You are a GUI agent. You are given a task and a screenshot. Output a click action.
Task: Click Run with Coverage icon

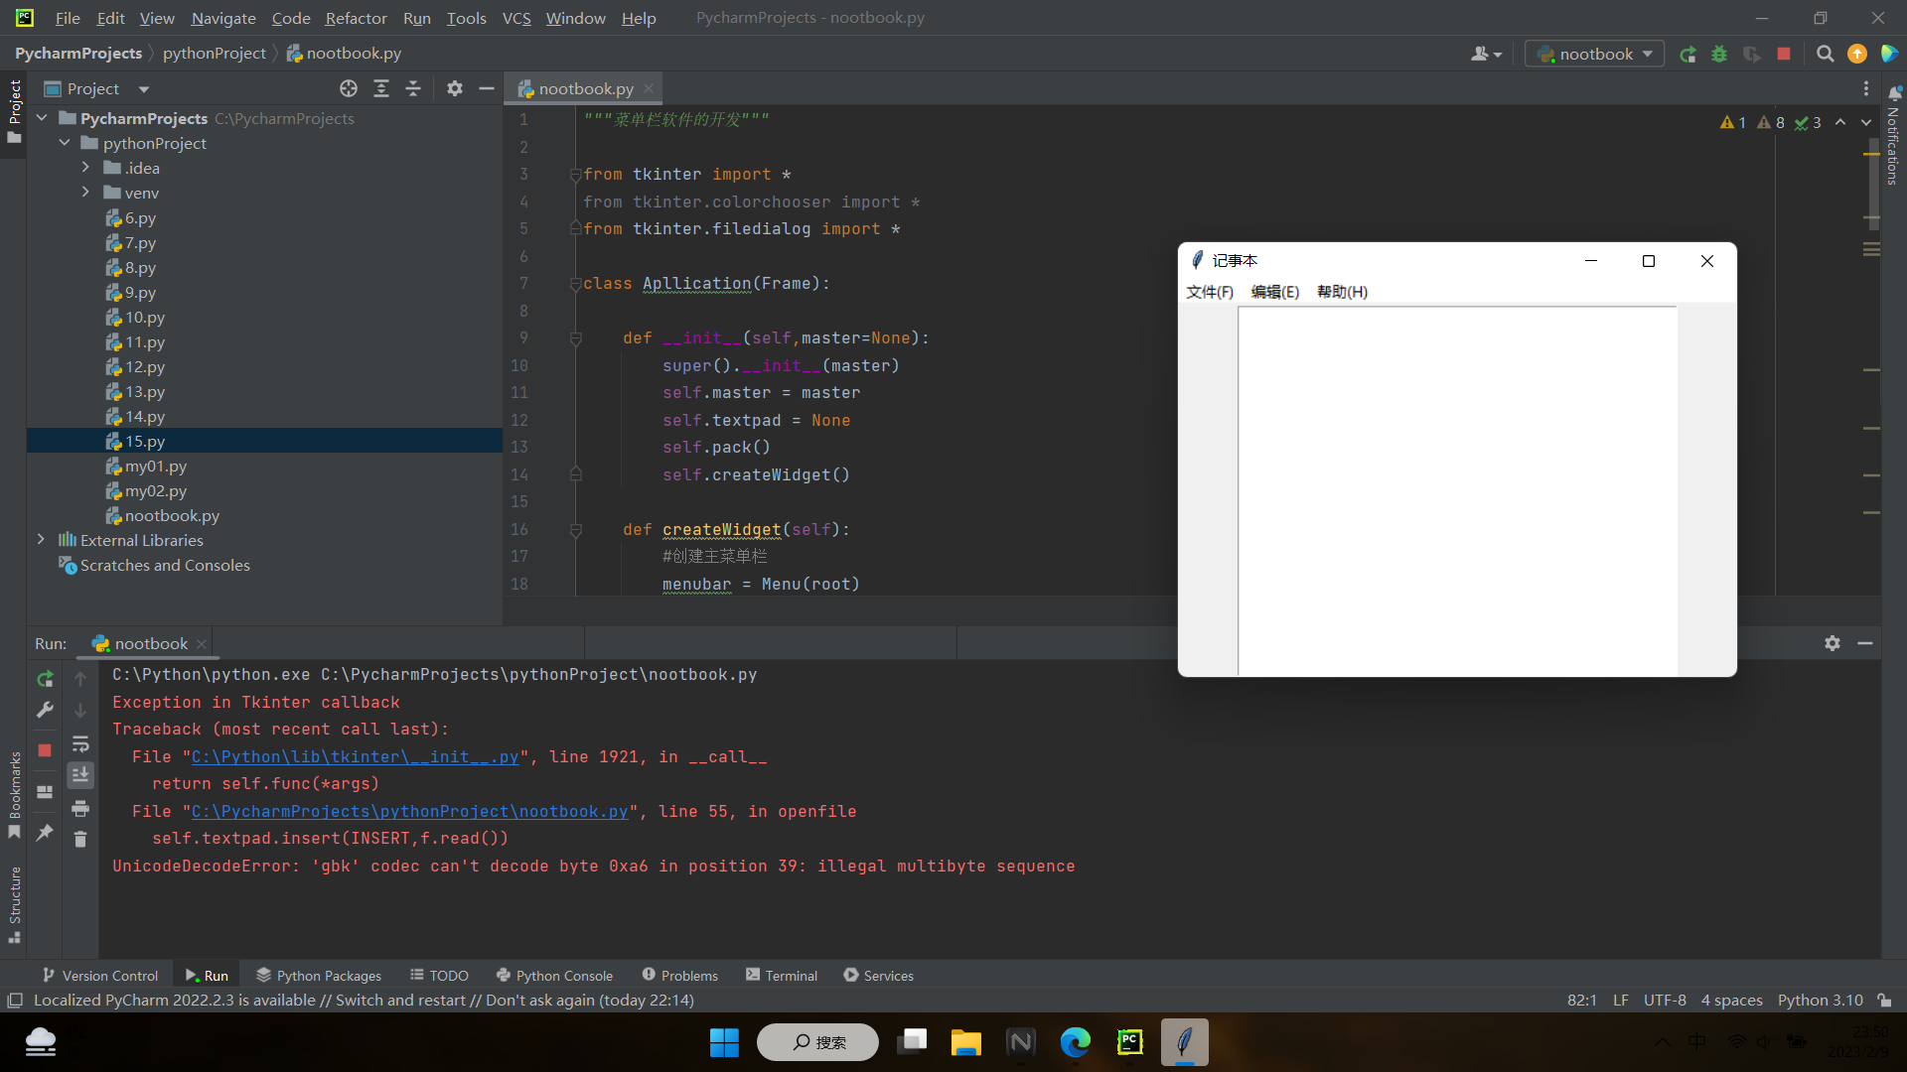[x=1752, y=54]
